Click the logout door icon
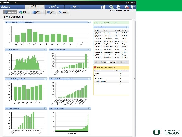This screenshot has height=137, width=182. click(x=133, y=7)
